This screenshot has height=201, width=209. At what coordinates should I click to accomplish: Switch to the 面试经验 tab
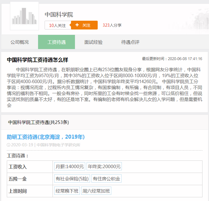click(93, 42)
